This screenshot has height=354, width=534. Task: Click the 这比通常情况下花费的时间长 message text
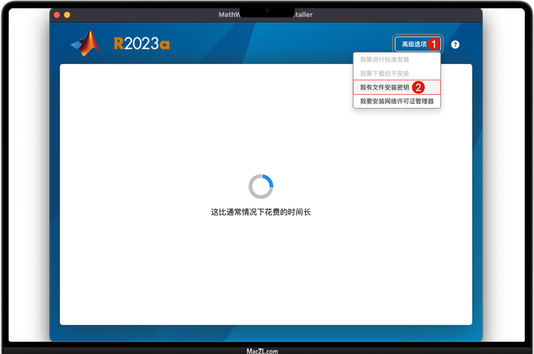click(x=261, y=212)
